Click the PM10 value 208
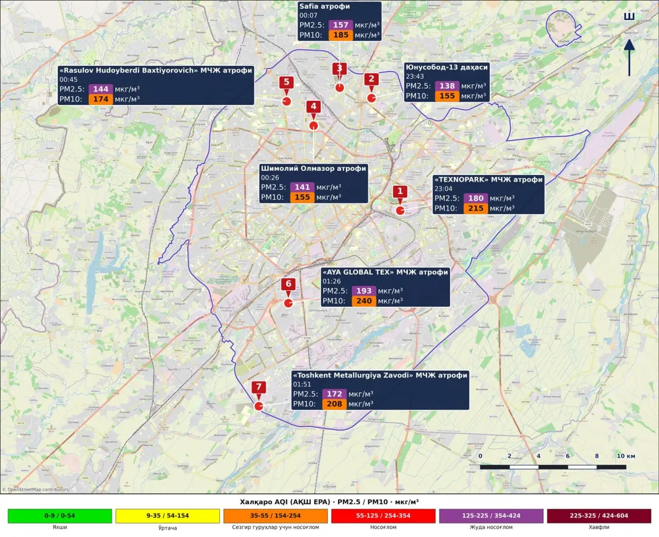 (x=334, y=404)
